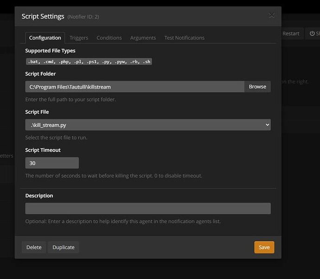Save the script settings
The image size is (320, 279).
click(x=264, y=247)
